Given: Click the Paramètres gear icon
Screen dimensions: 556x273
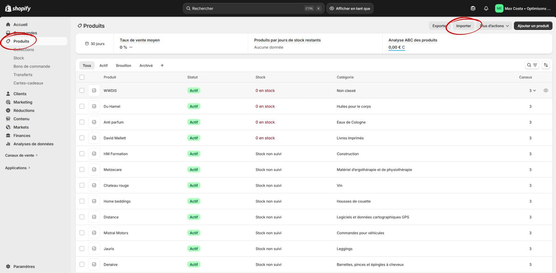Looking at the screenshot, I should pos(8,267).
